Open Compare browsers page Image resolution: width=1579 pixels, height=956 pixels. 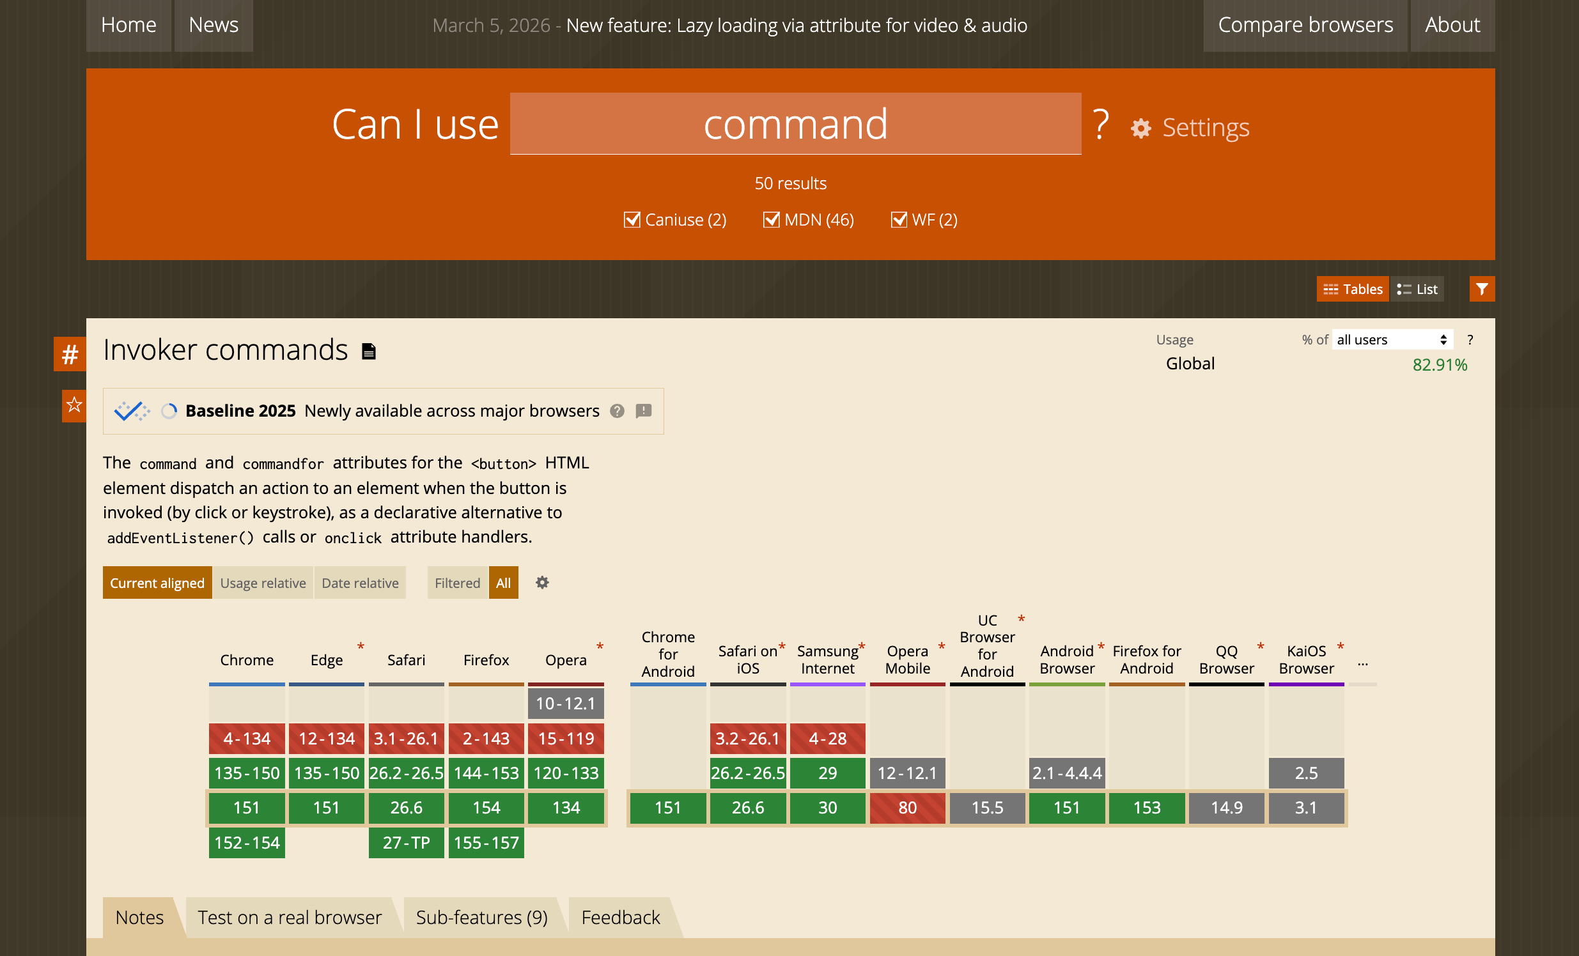1305,25
